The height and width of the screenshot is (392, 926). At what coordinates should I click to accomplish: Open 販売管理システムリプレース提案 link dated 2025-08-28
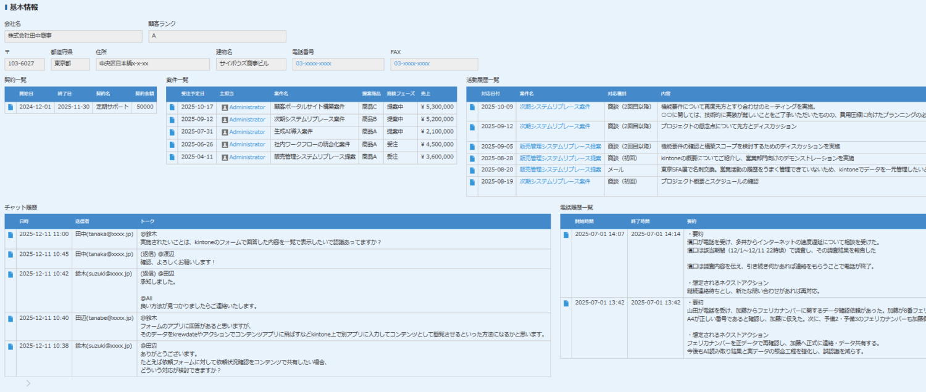[560, 158]
